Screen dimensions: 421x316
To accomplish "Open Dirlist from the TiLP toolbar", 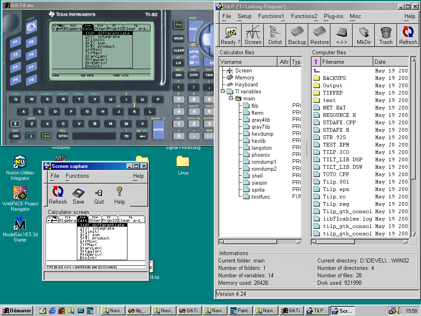I will [x=275, y=35].
